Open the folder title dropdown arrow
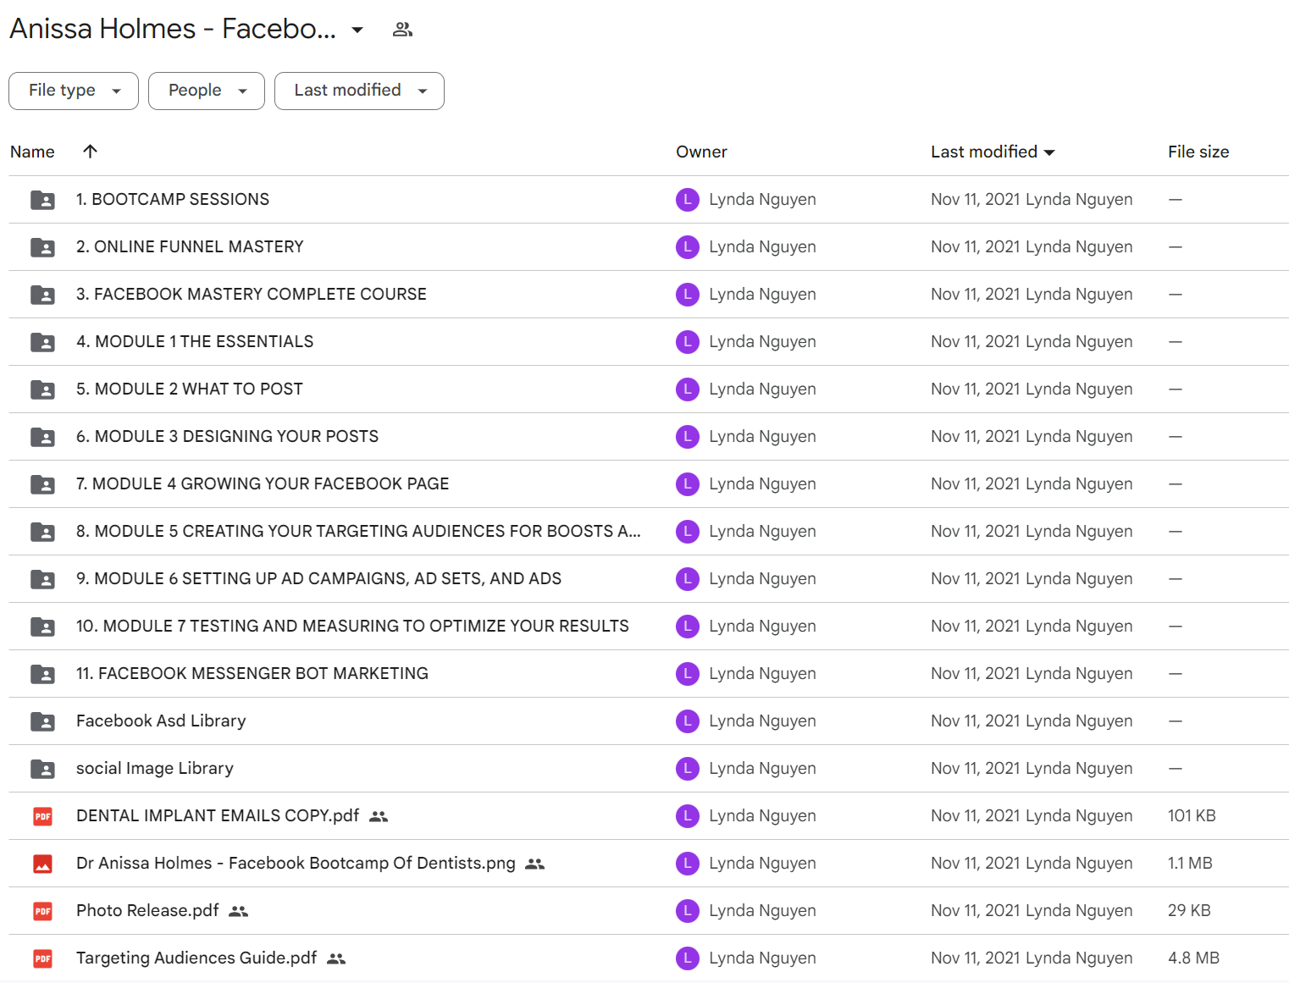Screen dimensions: 1289x983 click(x=357, y=30)
